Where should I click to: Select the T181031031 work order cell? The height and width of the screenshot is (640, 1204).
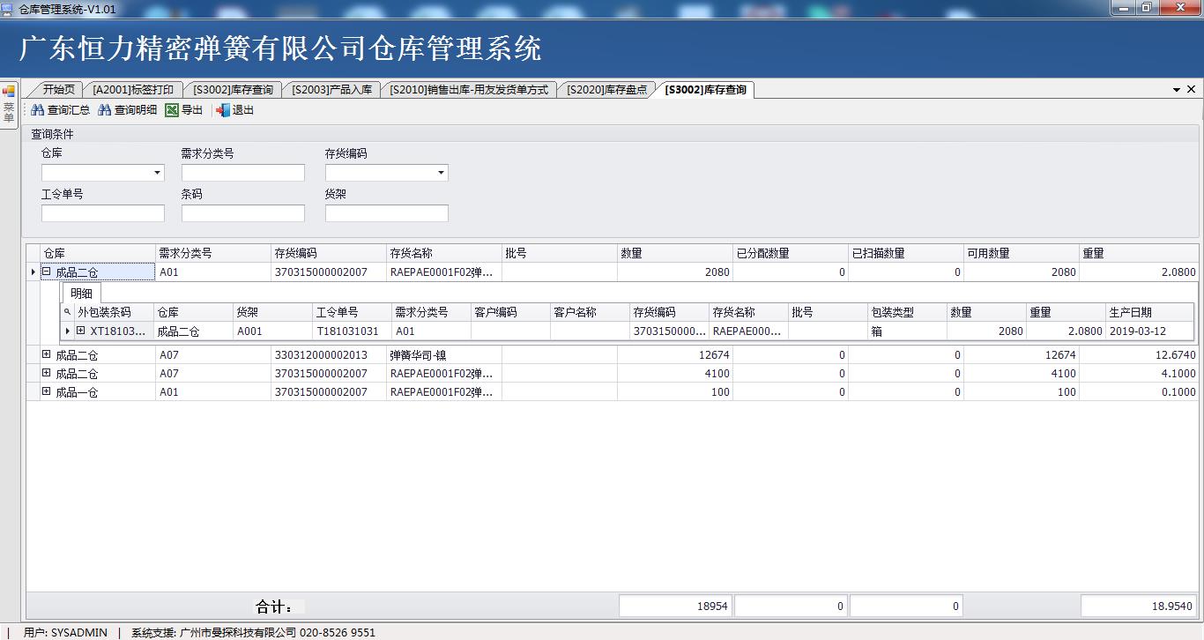(x=352, y=331)
